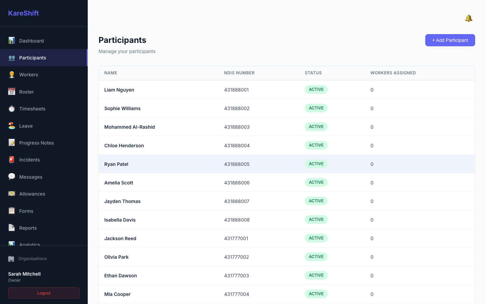Click the Roster calendar icon
Screen dimensions: 486x304
click(11, 92)
